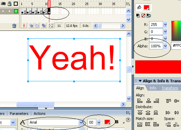181x130 pixels.
Task: Click the stage horizontal scrollbar thumb
Action: [x=35, y=104]
